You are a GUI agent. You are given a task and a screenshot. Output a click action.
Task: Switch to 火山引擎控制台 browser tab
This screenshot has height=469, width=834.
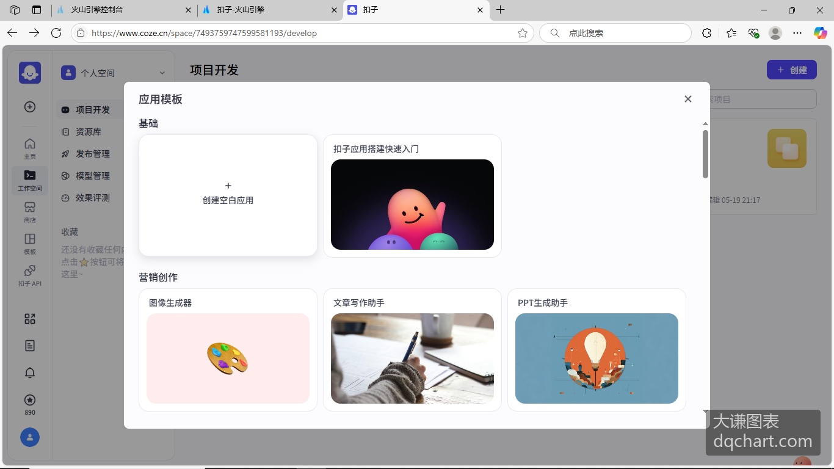pos(121,10)
